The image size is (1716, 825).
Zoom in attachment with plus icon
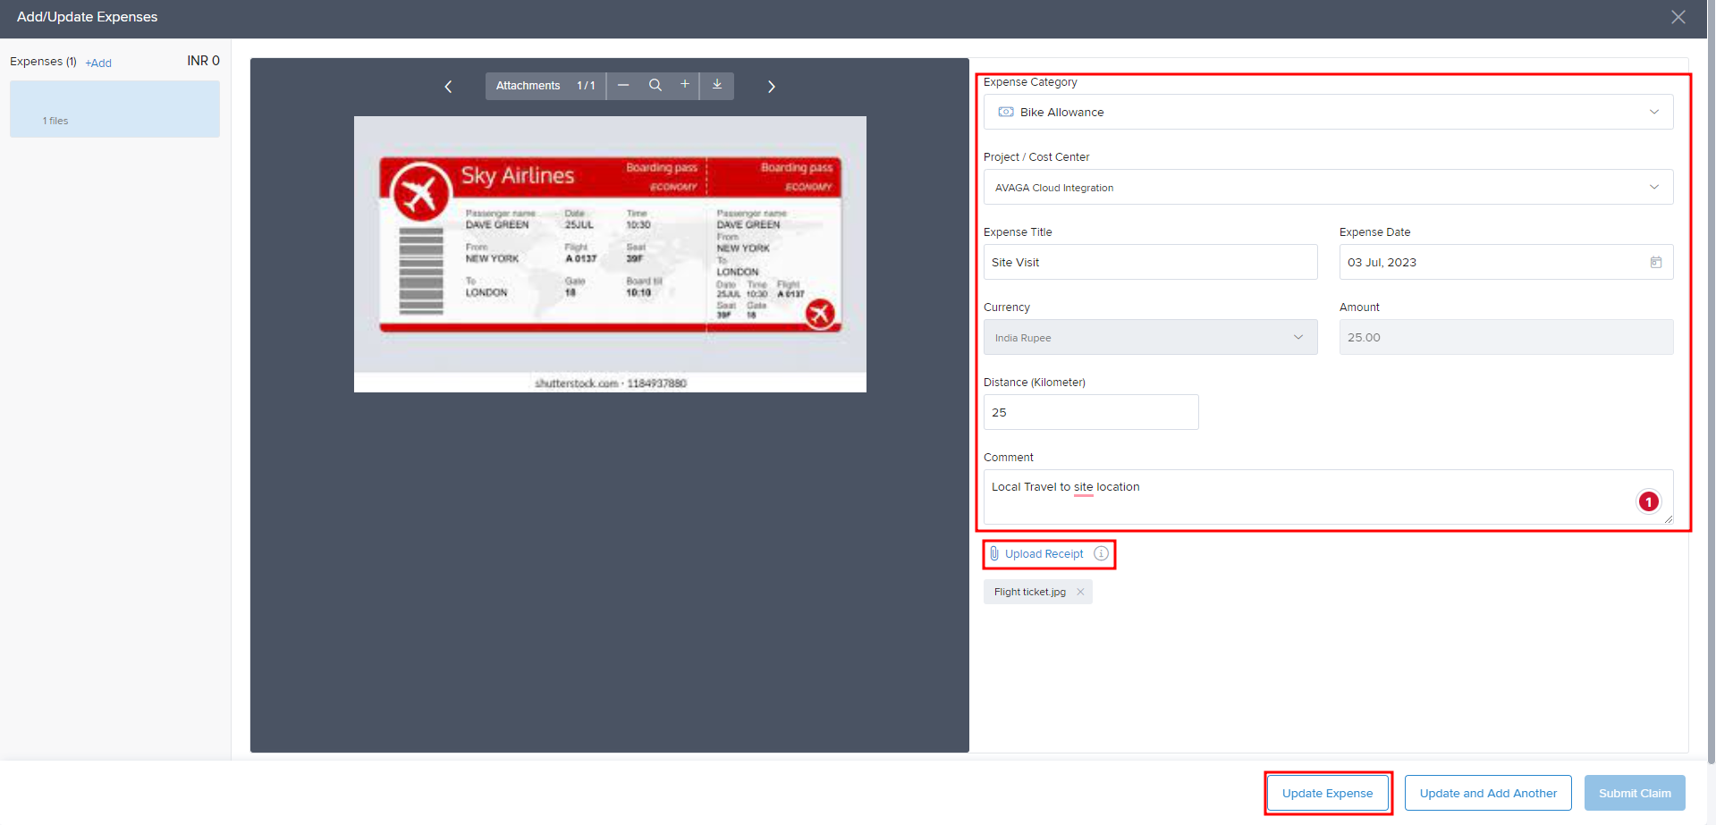[685, 84]
